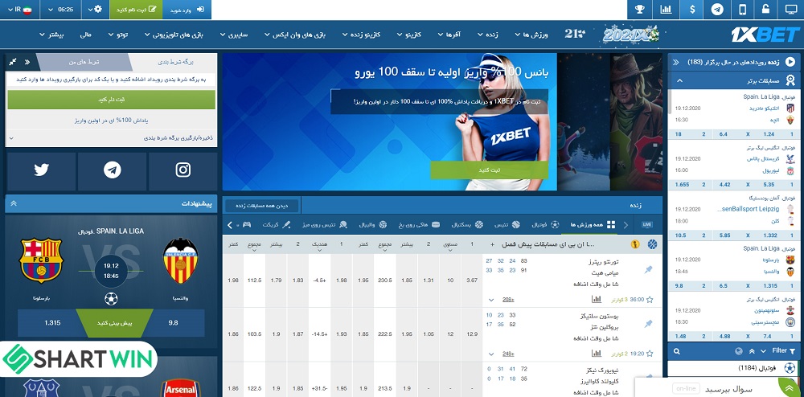The width and height of the screenshot is (804, 397).
Task: Open the سایبری esports menu
Action: (234, 35)
